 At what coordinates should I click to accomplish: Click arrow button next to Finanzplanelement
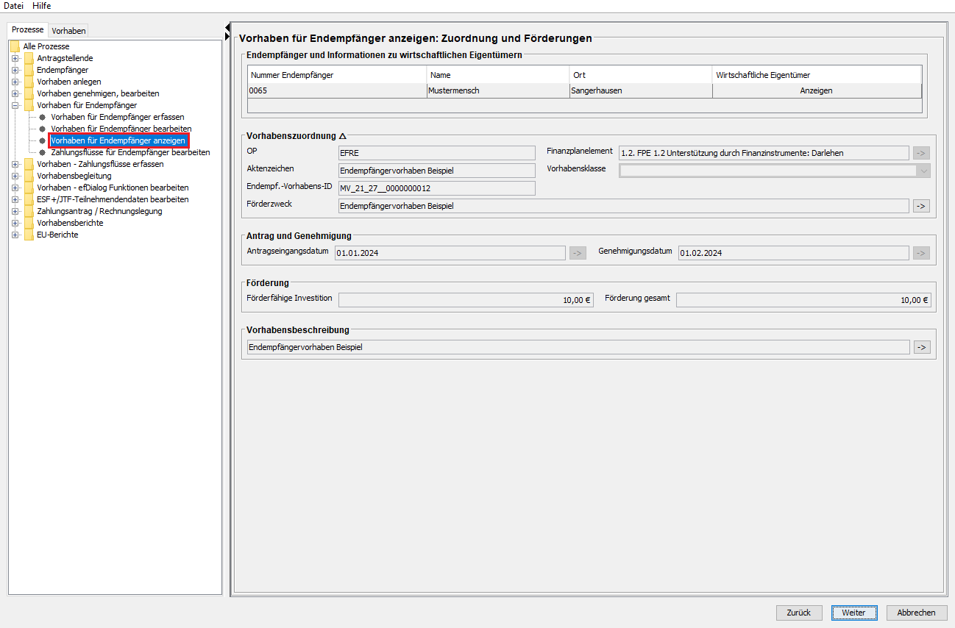[x=921, y=153]
